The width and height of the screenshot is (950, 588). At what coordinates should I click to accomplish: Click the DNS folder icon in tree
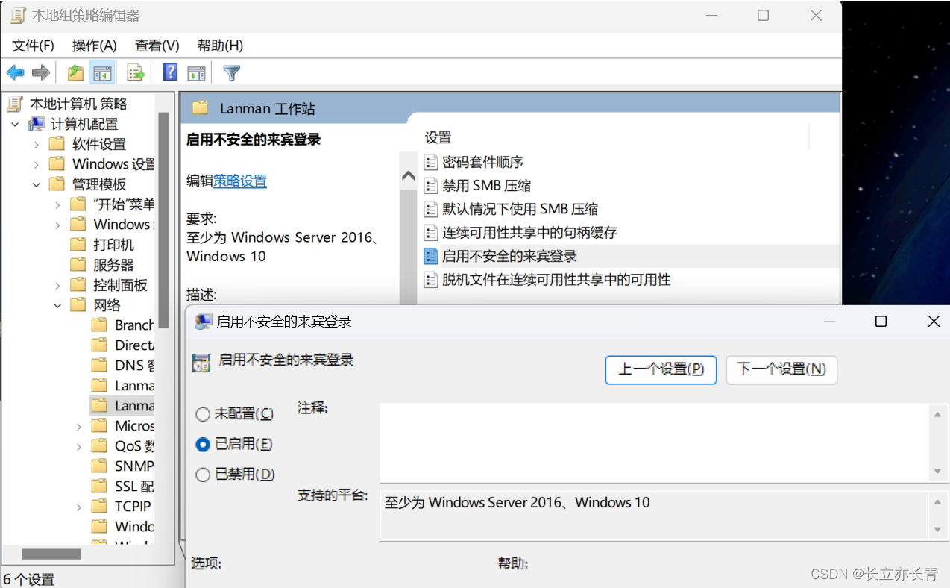[x=100, y=365]
